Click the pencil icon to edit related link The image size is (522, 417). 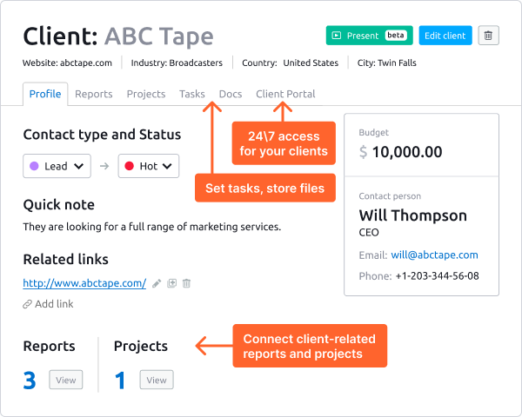(x=157, y=283)
